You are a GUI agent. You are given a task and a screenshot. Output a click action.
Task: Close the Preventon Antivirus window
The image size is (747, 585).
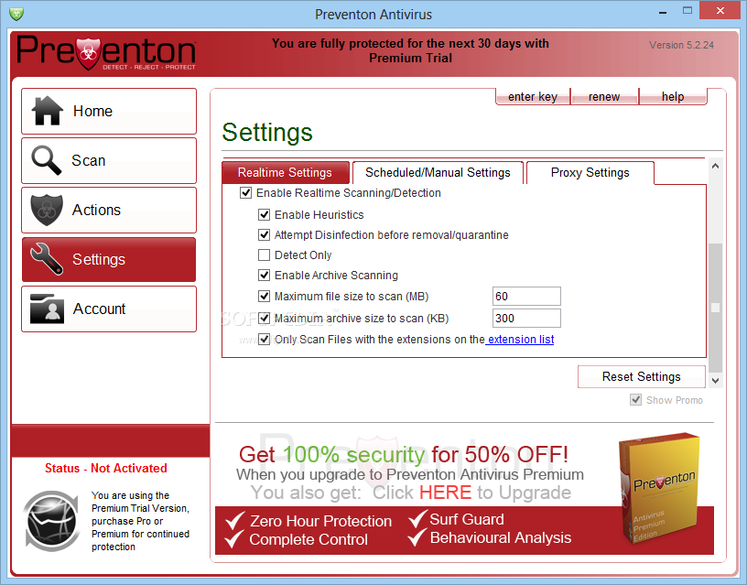[720, 10]
